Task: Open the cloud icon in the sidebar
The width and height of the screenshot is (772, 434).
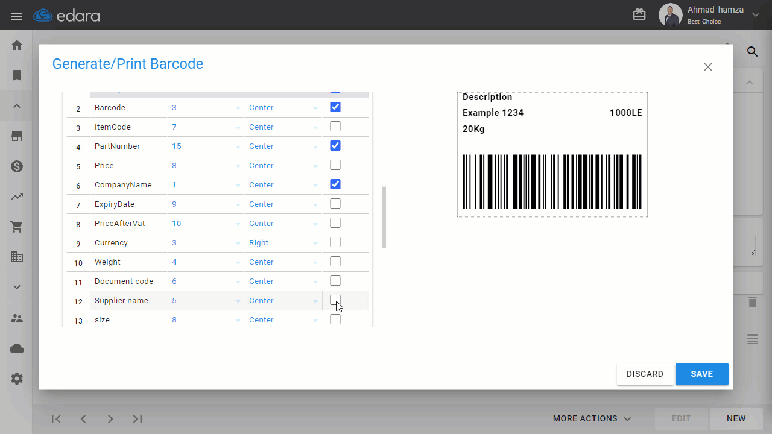Action: pos(17,348)
